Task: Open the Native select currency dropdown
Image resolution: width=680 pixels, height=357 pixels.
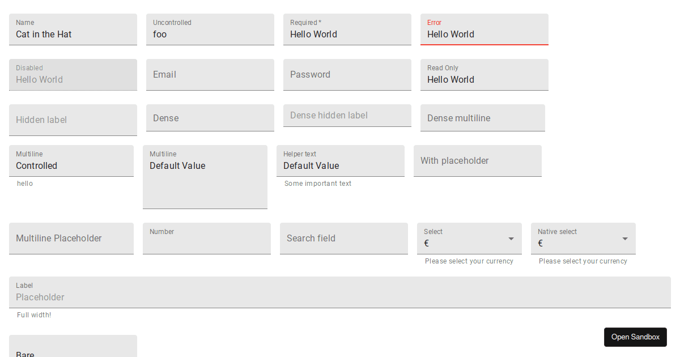Action: [x=583, y=239]
